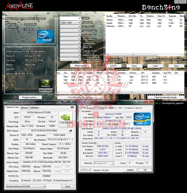The width and height of the screenshot is (187, 193).
Task: Open the Ambient Occlusion dropdown
Action: coord(70,55)
